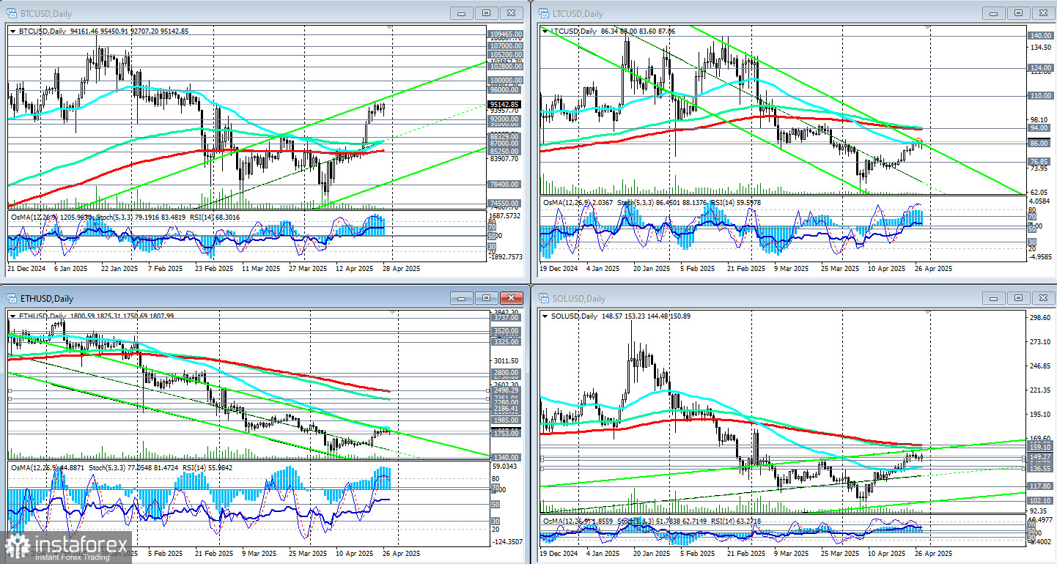Click the OsMA indicator label in LTCUSD chart
This screenshot has height=564, width=1057.
[579, 201]
